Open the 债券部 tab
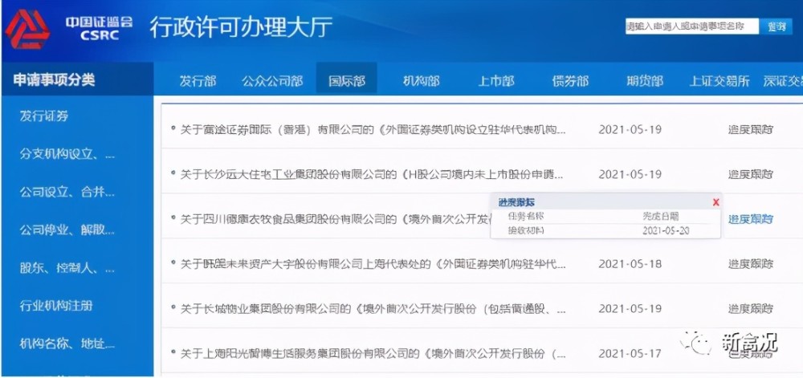Viewport: 803px width, 378px height. coord(570,81)
